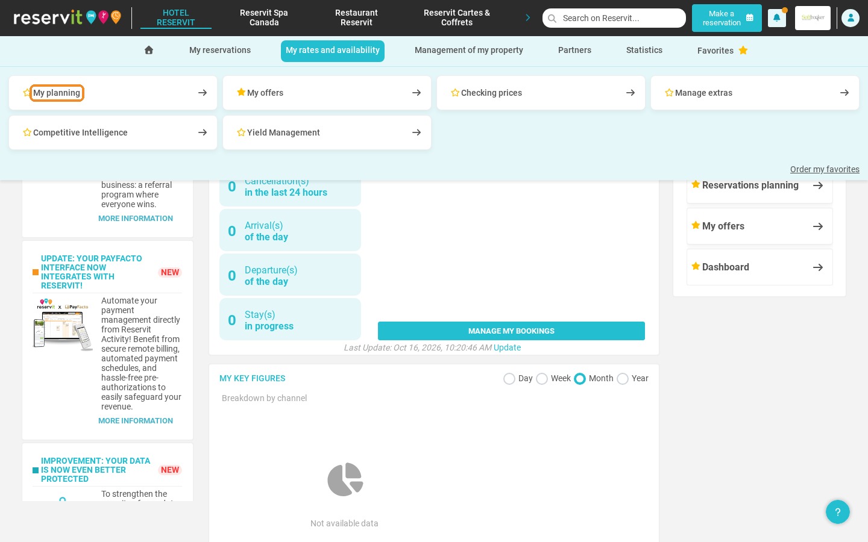Open the Favorites dropdown menu
Screen dimensions: 868x542
(x=722, y=51)
